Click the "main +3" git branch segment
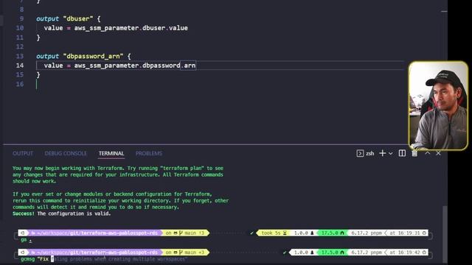Image resolution: width=472 pixels, height=265 pixels. point(187,252)
